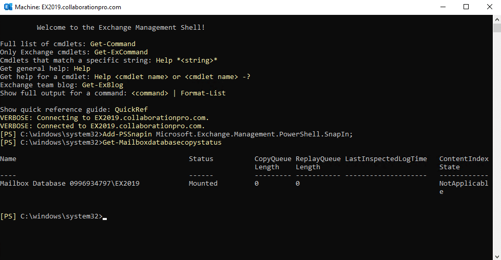Maximize the Exchange Management Shell window
Viewport: 501px width, 260px height.
(x=466, y=7)
